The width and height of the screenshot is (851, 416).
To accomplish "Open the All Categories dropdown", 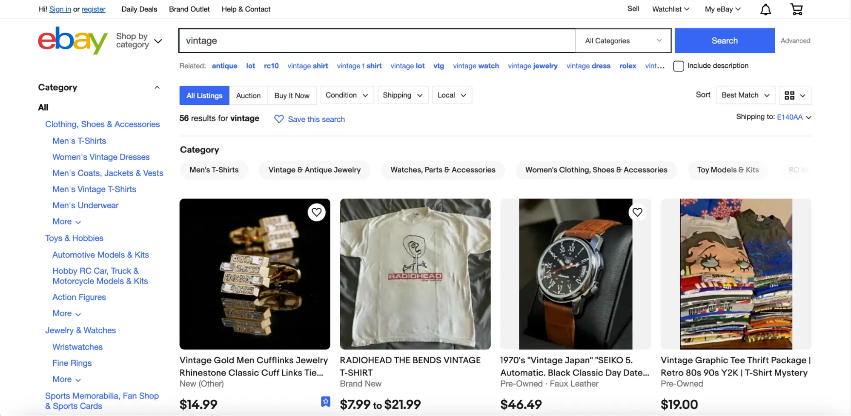I will pyautogui.click(x=623, y=41).
